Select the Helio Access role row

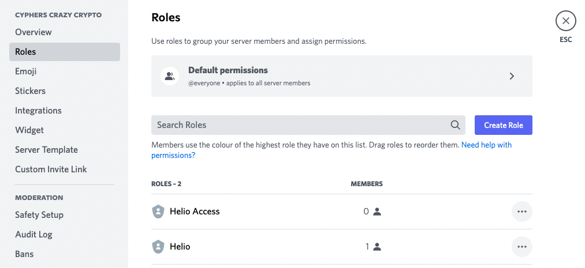coord(260,212)
